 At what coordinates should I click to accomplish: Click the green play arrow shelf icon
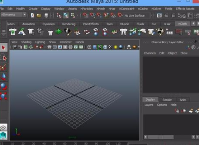coord(58,32)
